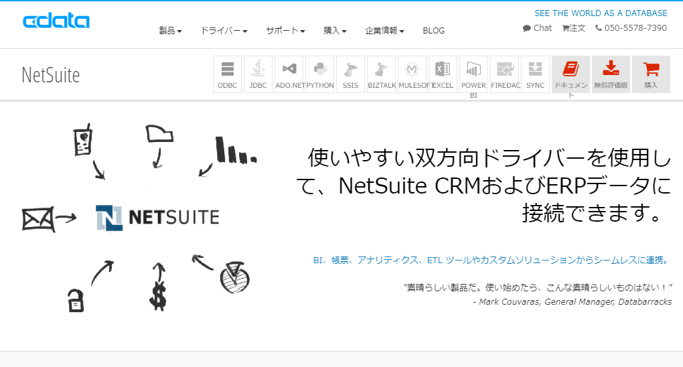Open the ODBC driver icon

tap(228, 74)
